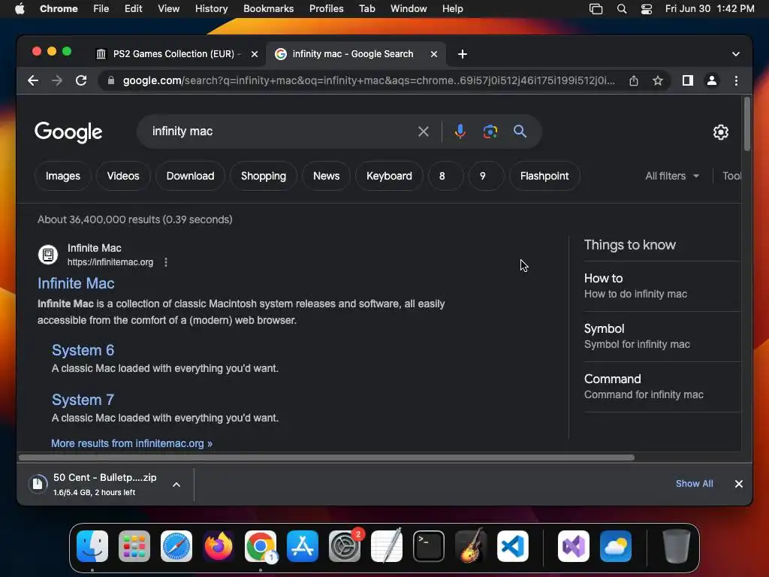The width and height of the screenshot is (769, 577).
Task: Open the tab search dropdown arrow
Action: point(736,54)
